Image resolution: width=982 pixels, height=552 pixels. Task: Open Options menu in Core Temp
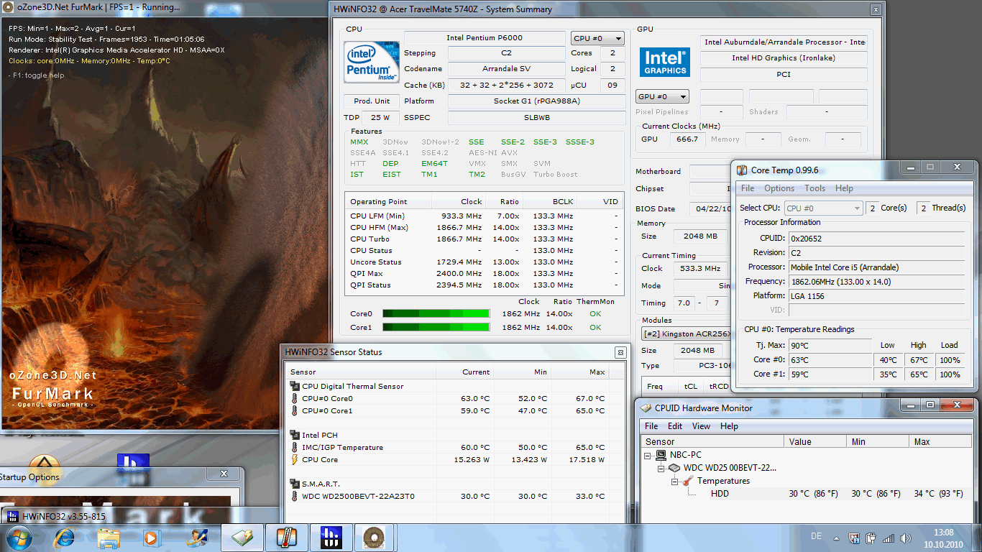(x=779, y=188)
